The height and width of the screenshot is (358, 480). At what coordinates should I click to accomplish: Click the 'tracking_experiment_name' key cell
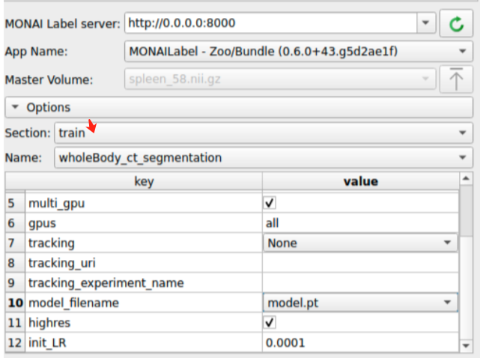click(x=144, y=282)
